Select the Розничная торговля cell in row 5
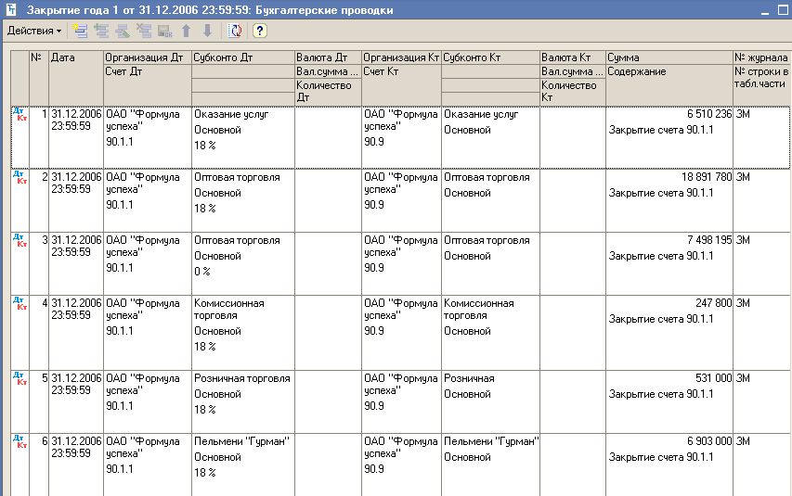Image resolution: width=792 pixels, height=496 pixels. point(241,378)
